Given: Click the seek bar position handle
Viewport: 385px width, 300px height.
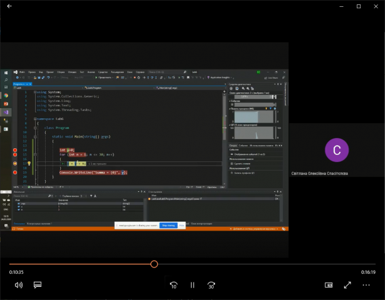Looking at the screenshot, I should [154, 264].
